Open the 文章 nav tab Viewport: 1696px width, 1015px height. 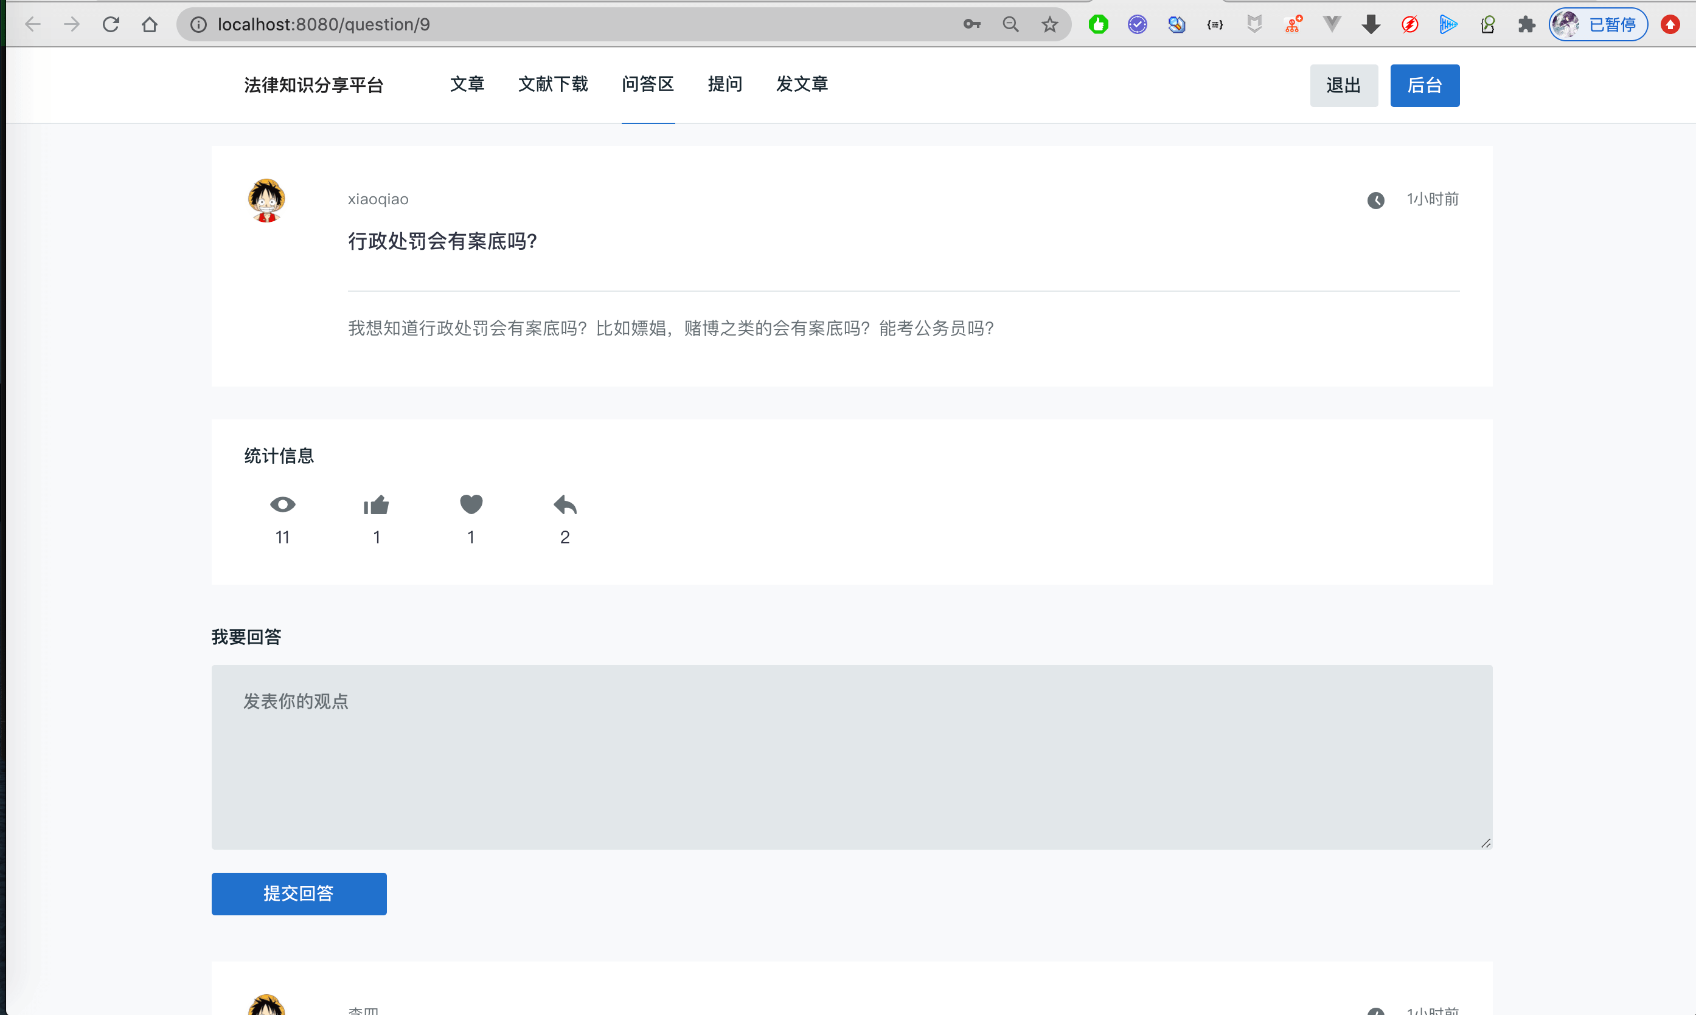pyautogui.click(x=467, y=84)
